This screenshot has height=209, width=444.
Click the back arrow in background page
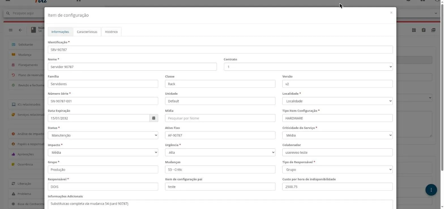click(x=20, y=30)
